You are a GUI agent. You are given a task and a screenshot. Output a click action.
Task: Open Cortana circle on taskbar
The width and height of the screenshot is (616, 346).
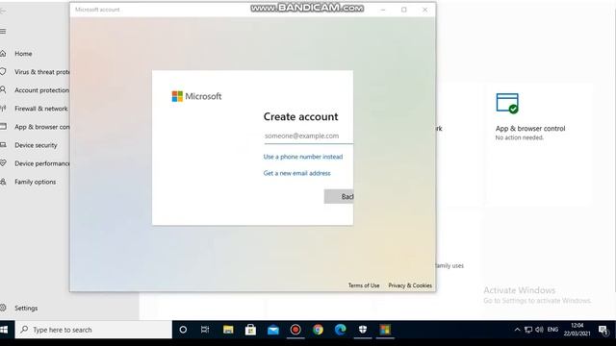[x=183, y=330]
